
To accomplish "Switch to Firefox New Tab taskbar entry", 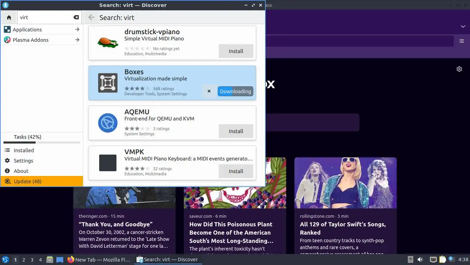I will 99,259.
